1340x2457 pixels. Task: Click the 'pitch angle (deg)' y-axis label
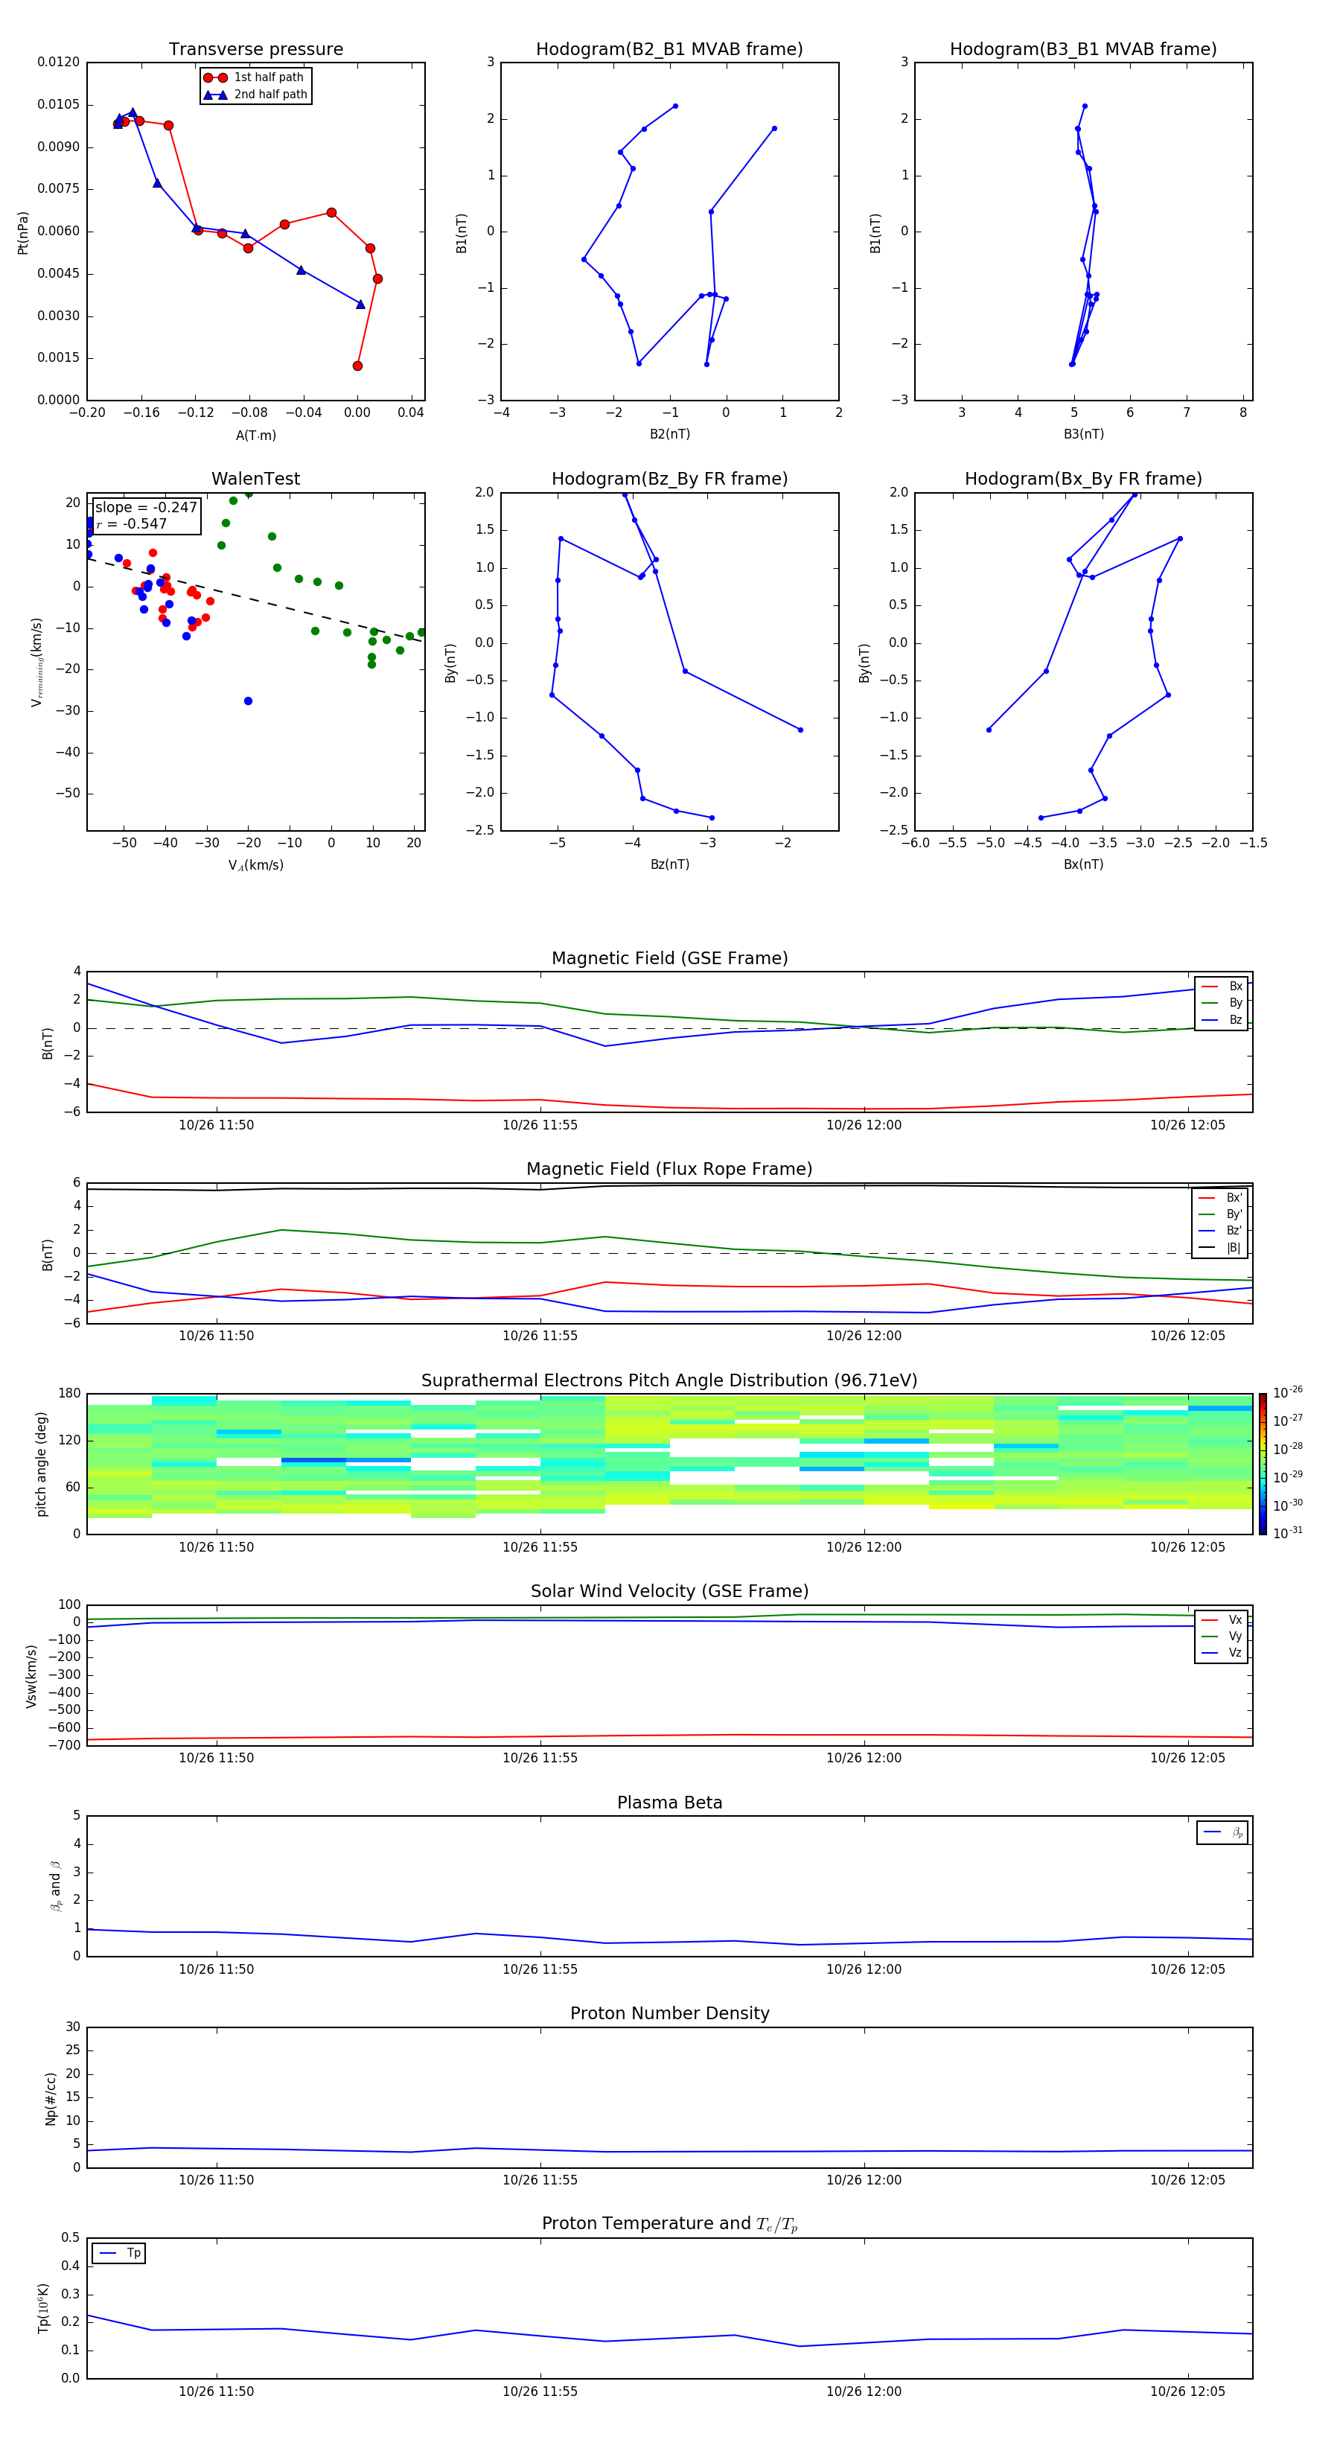click(41, 1464)
